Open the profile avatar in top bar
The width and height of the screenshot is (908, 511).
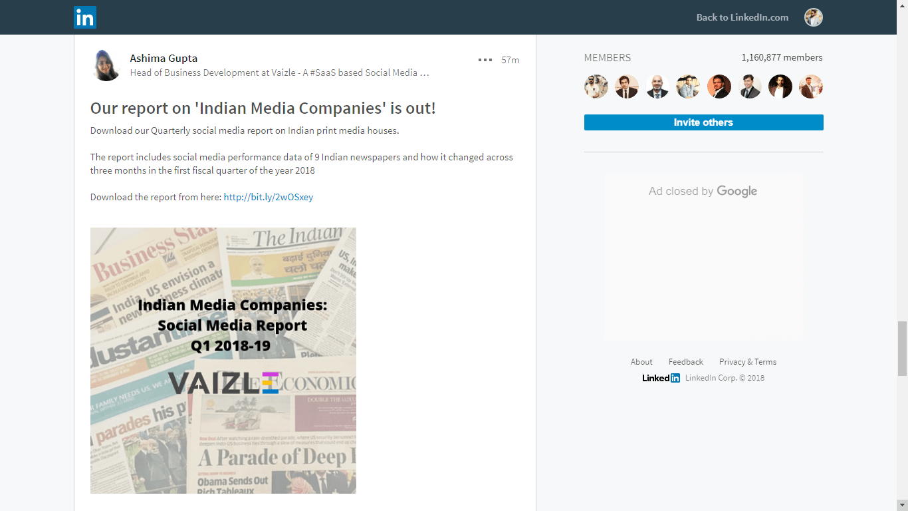tap(814, 17)
